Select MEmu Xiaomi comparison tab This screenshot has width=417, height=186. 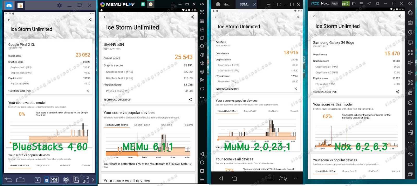click(x=189, y=125)
